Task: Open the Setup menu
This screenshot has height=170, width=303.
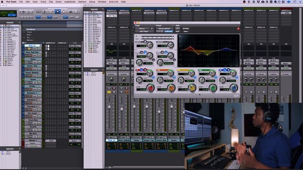Action: (92, 2)
